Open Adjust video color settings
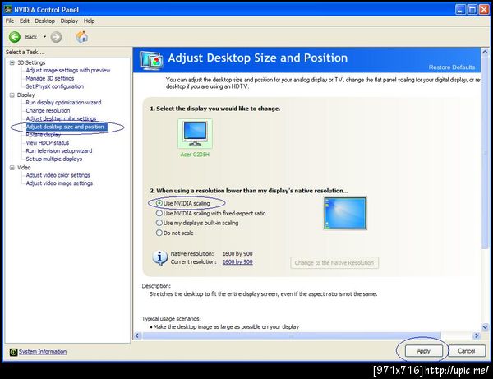This screenshot has width=493, height=379. point(58,175)
